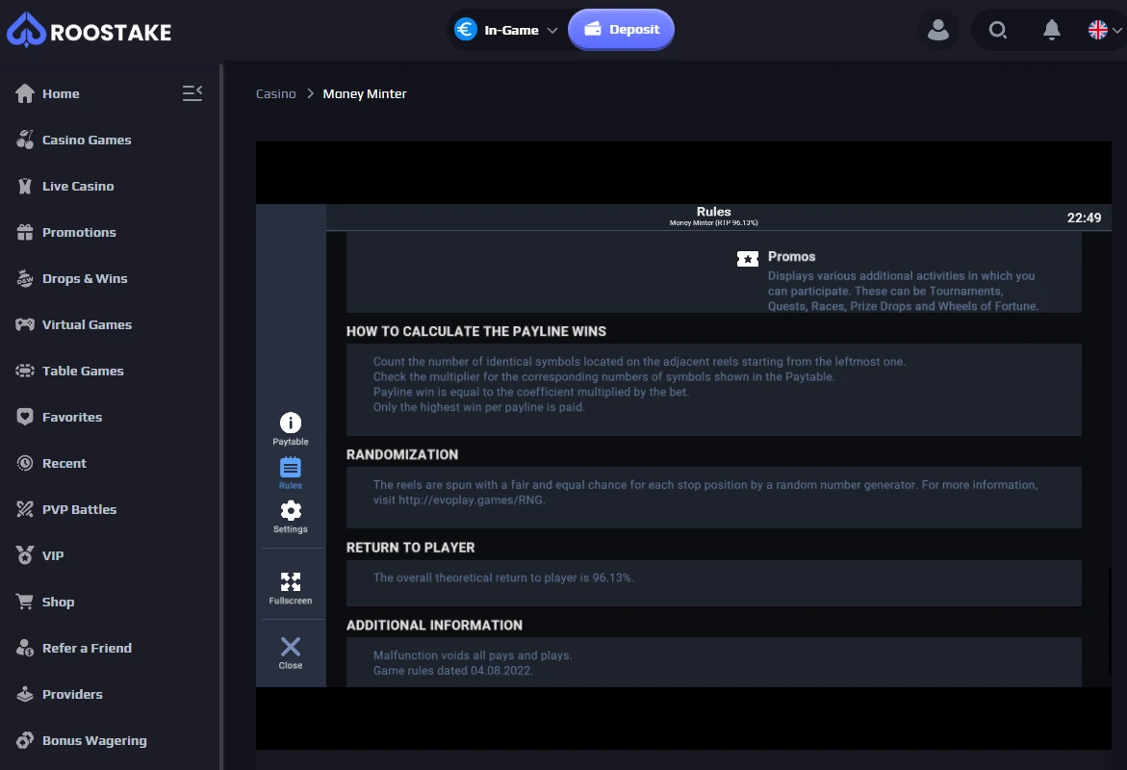This screenshot has height=770, width=1127.
Task: Click the search magnifier icon
Action: [x=998, y=30]
